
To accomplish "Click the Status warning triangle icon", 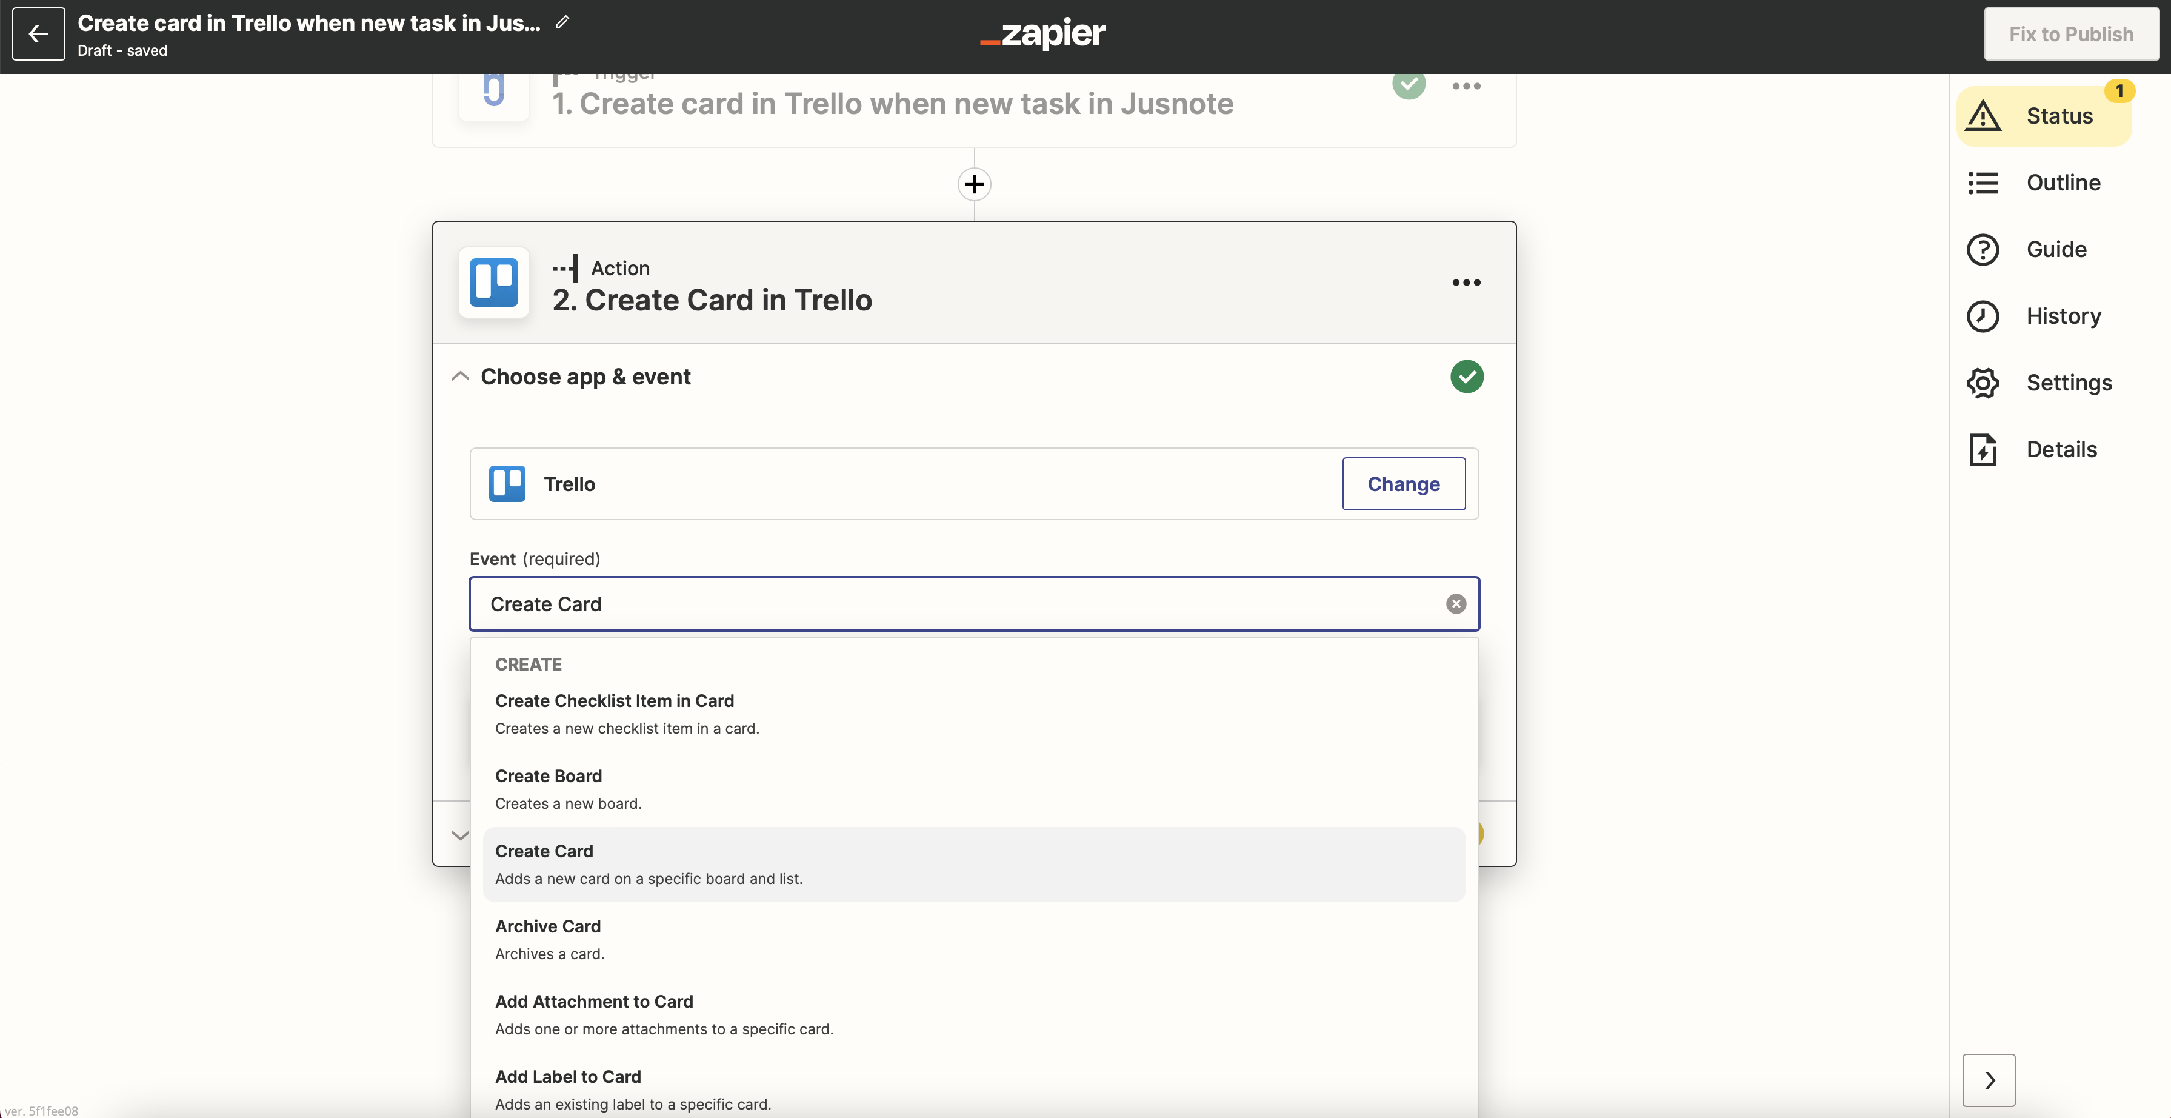I will [1983, 116].
